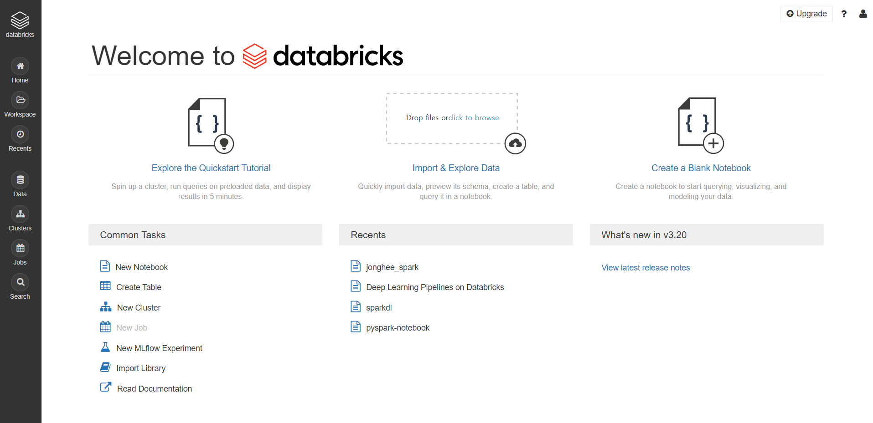Click the file drop zone area
873x423 pixels.
click(452, 118)
